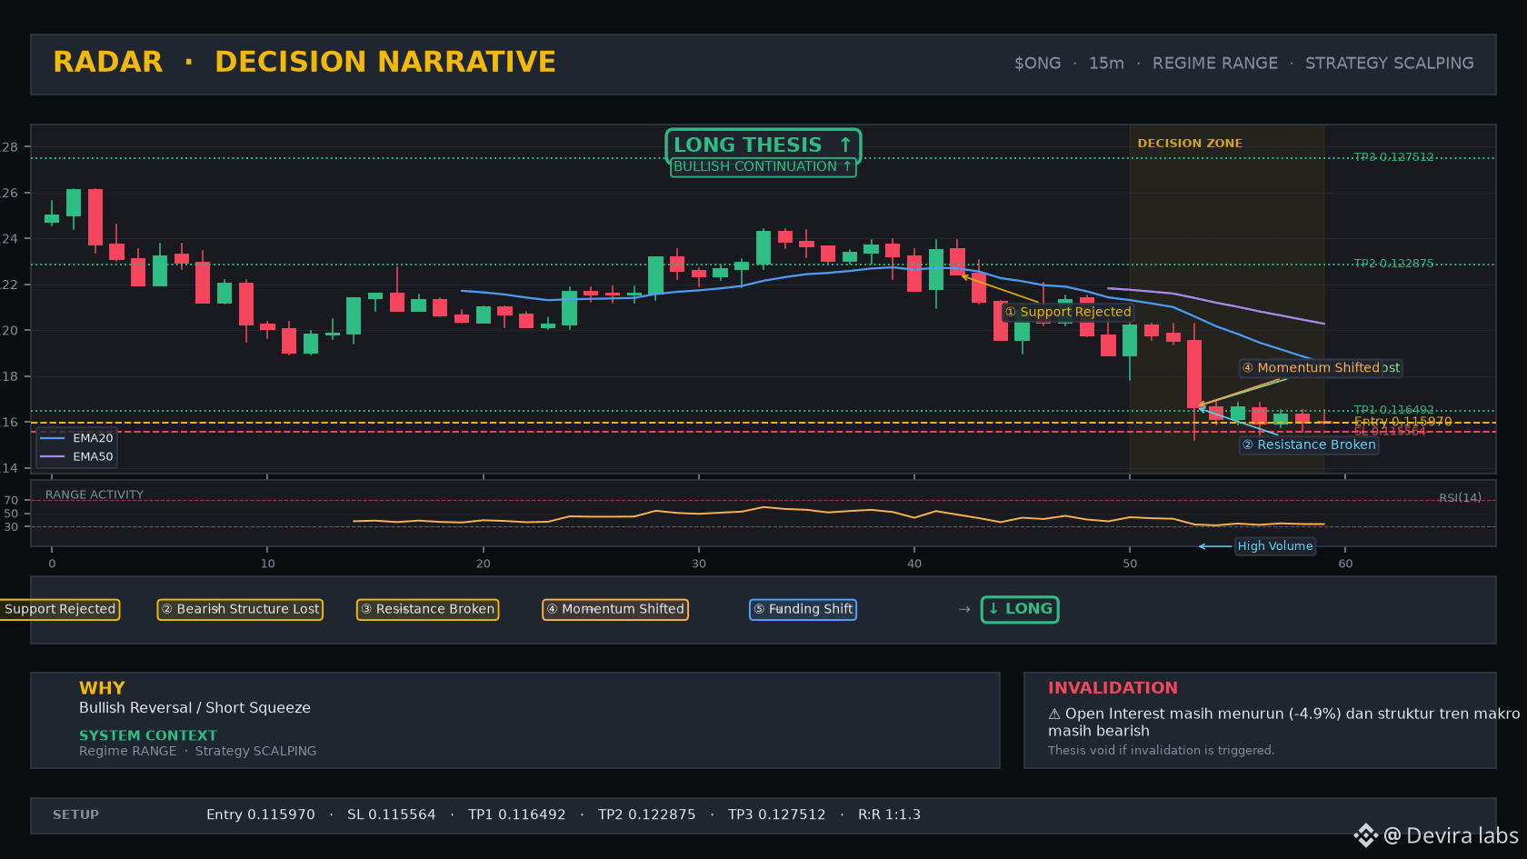Click the RSI(14) indicator label
Image resolution: width=1527 pixels, height=859 pixels.
pyautogui.click(x=1460, y=497)
